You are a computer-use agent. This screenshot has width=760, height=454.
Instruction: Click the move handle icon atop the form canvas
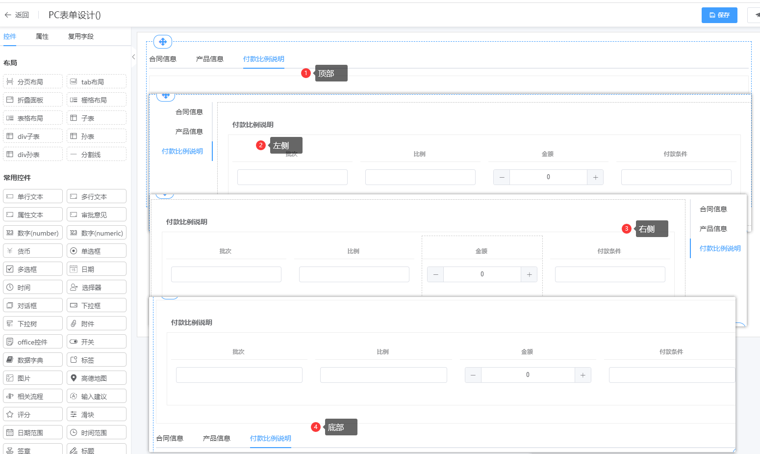coord(163,42)
